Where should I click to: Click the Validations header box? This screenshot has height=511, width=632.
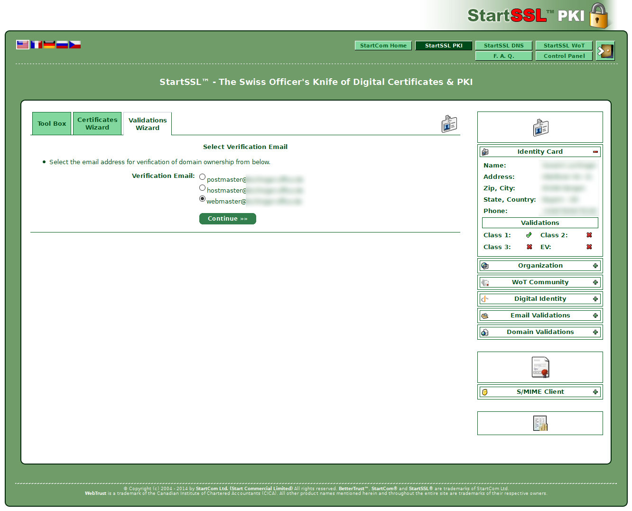coord(540,223)
